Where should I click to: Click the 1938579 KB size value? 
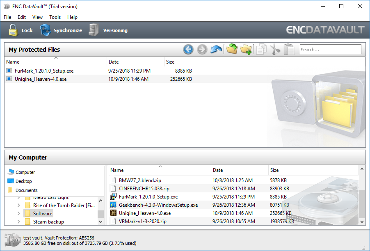282,221
